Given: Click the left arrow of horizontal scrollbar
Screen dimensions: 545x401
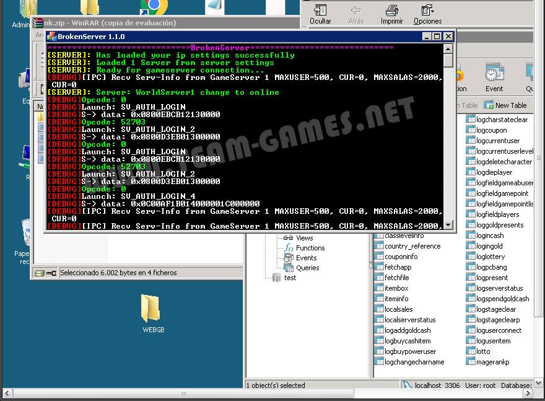Looking at the screenshot, I should [7, 394].
